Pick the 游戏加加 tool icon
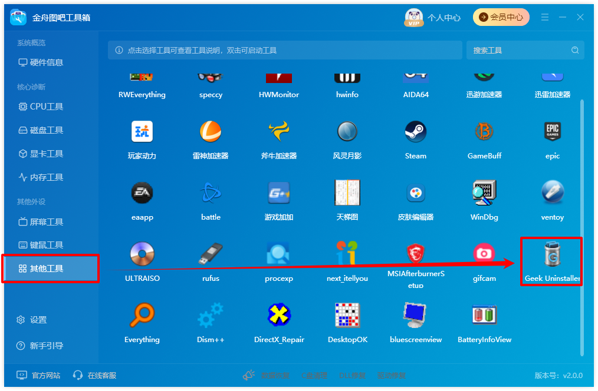 click(x=279, y=193)
